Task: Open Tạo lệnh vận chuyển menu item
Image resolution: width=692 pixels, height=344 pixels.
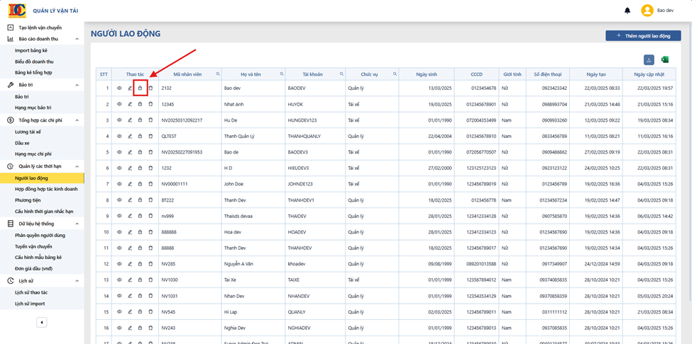Action: pyautogui.click(x=42, y=28)
